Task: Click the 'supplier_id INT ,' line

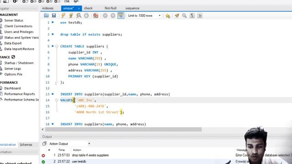Action: (x=85, y=52)
